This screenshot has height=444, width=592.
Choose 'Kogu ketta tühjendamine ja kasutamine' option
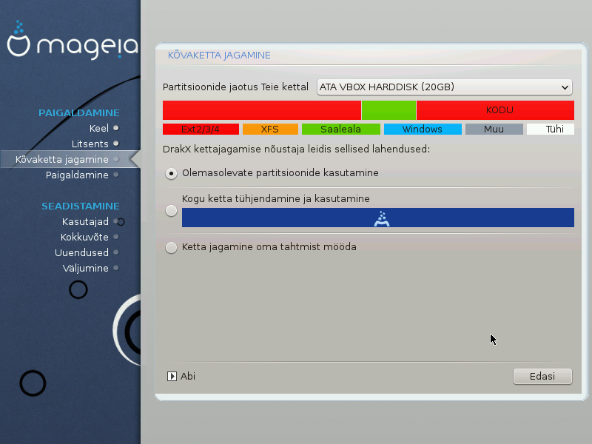[171, 211]
